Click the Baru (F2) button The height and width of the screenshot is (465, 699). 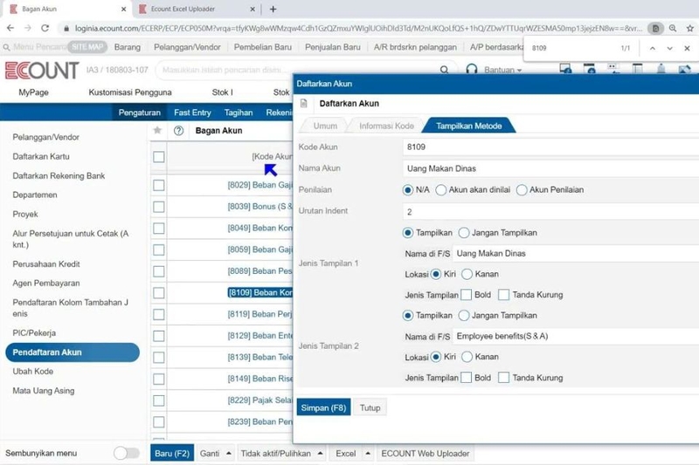point(172,454)
